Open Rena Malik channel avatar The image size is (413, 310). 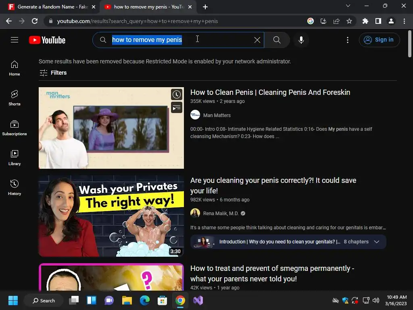(x=195, y=213)
